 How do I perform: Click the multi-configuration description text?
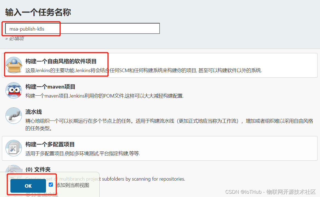83,153
